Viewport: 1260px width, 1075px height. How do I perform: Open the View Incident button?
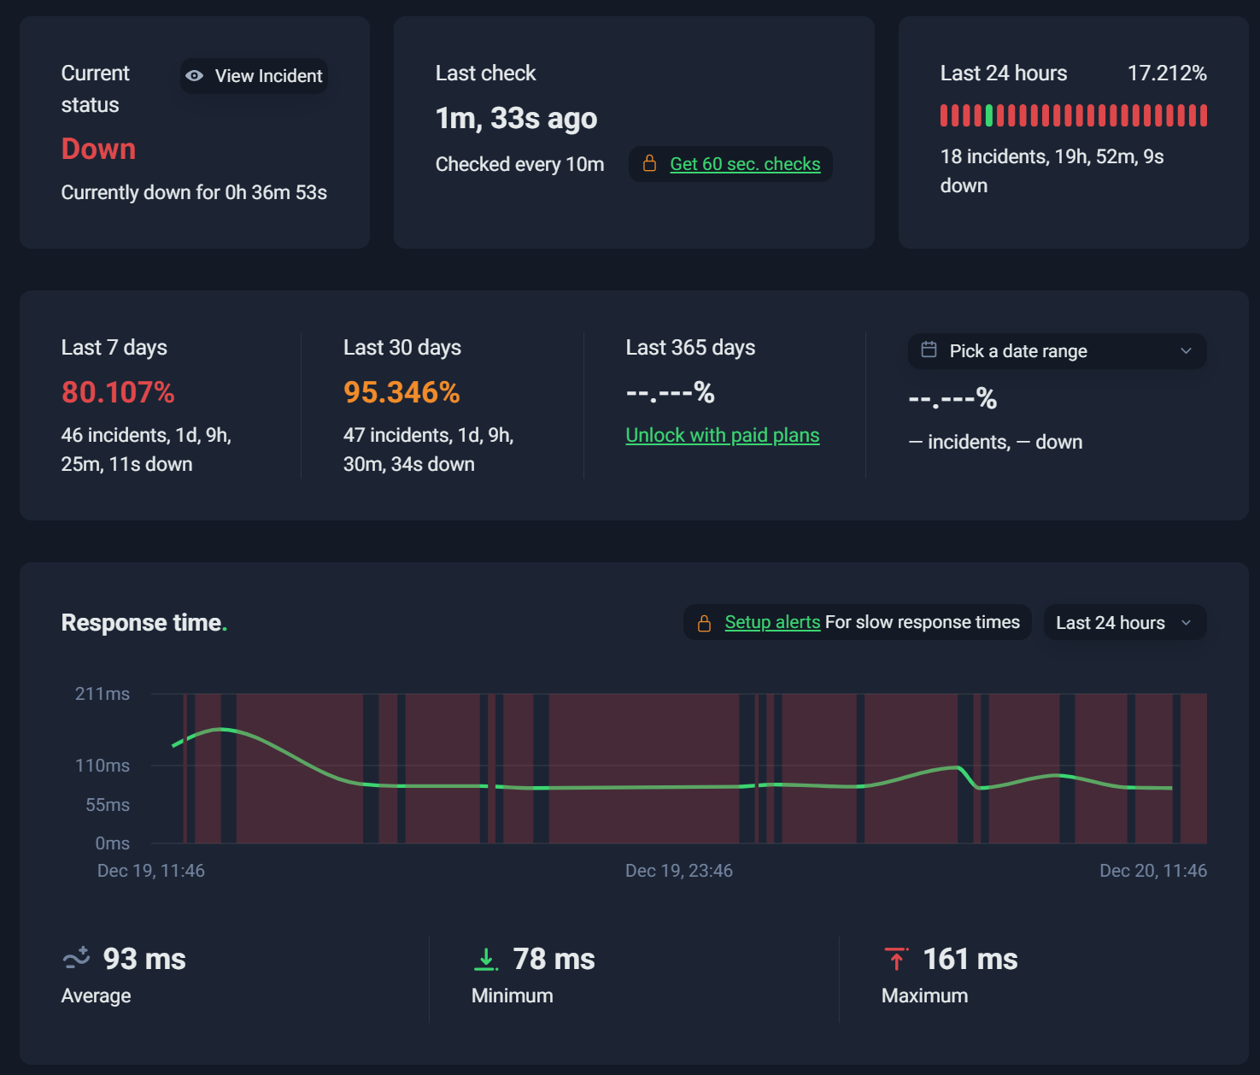coord(254,76)
